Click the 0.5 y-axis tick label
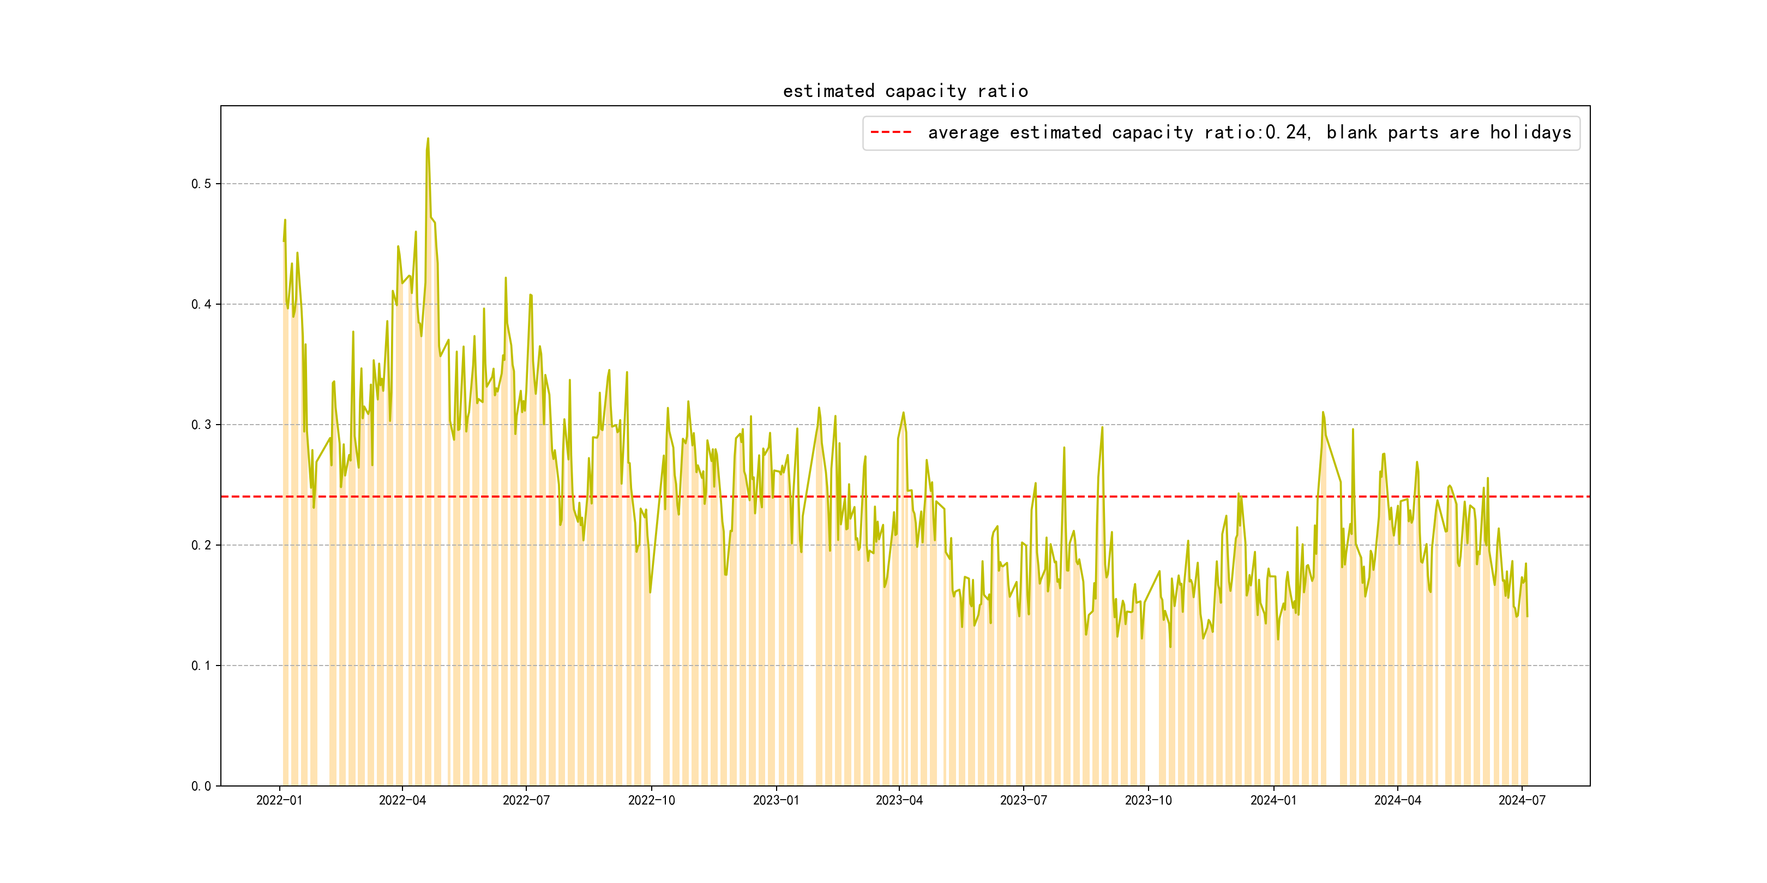 [x=201, y=184]
